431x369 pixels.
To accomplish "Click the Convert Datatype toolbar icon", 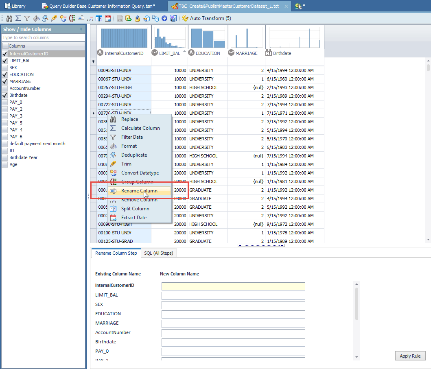I will click(x=63, y=18).
